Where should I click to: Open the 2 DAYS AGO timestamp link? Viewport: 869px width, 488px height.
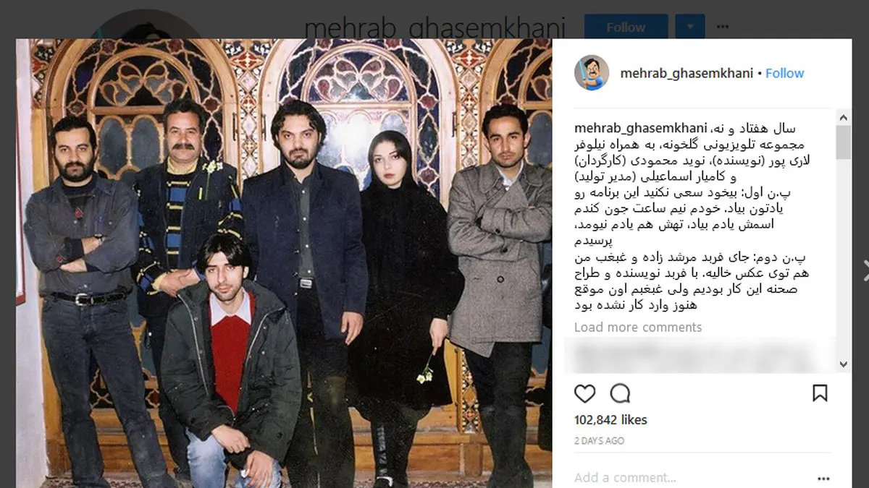pos(599,441)
